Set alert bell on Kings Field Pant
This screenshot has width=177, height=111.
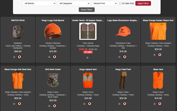point(125,104)
